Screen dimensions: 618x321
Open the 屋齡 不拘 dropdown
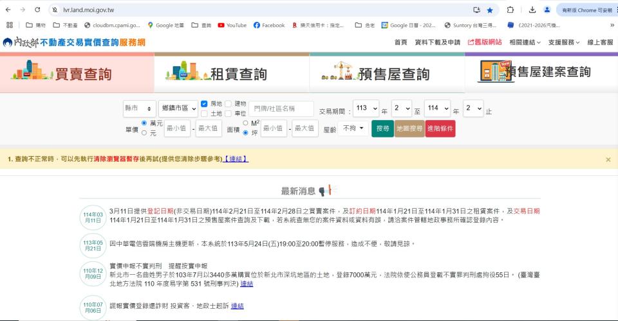353,128
